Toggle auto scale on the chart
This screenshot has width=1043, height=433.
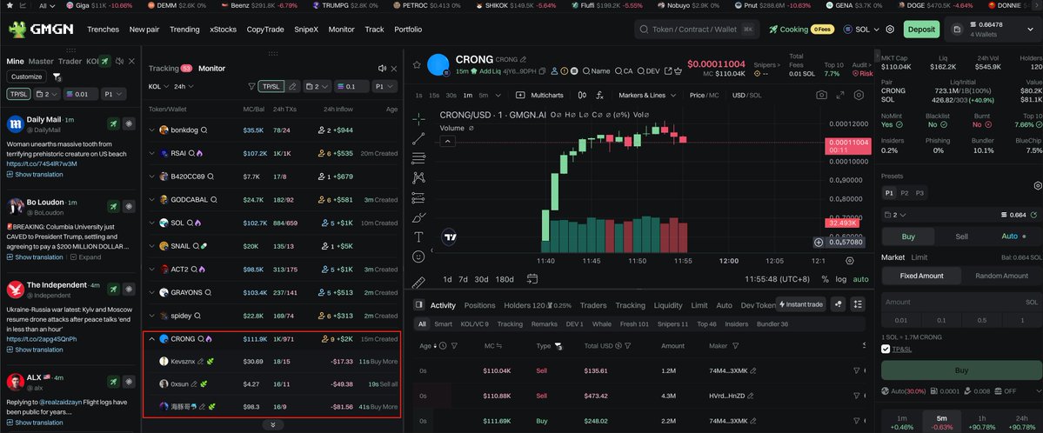tap(860, 279)
